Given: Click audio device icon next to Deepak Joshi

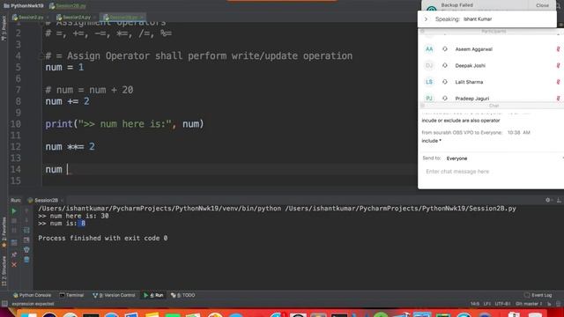Looking at the screenshot, I should point(445,65).
